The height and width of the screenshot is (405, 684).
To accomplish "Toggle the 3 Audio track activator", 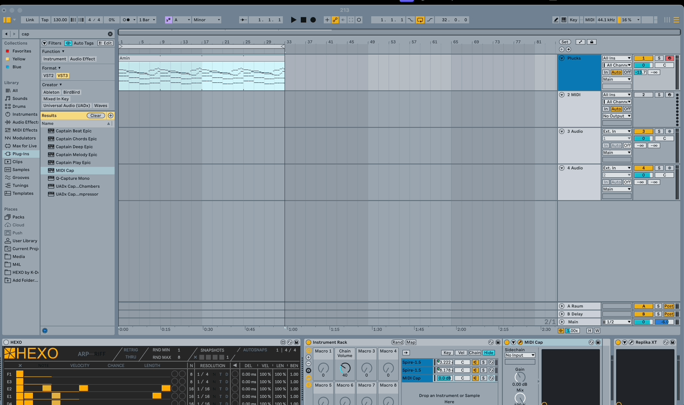I will (x=643, y=132).
